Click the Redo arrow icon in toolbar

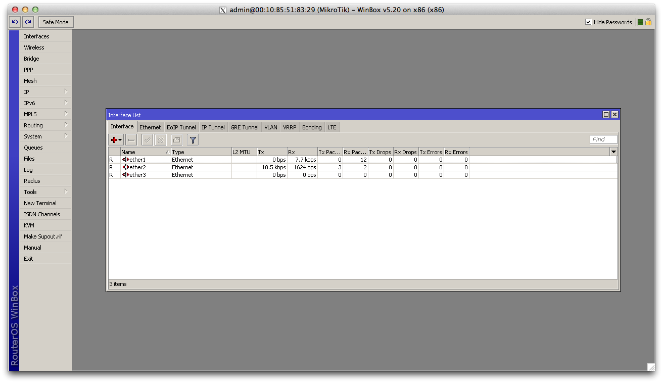click(28, 22)
